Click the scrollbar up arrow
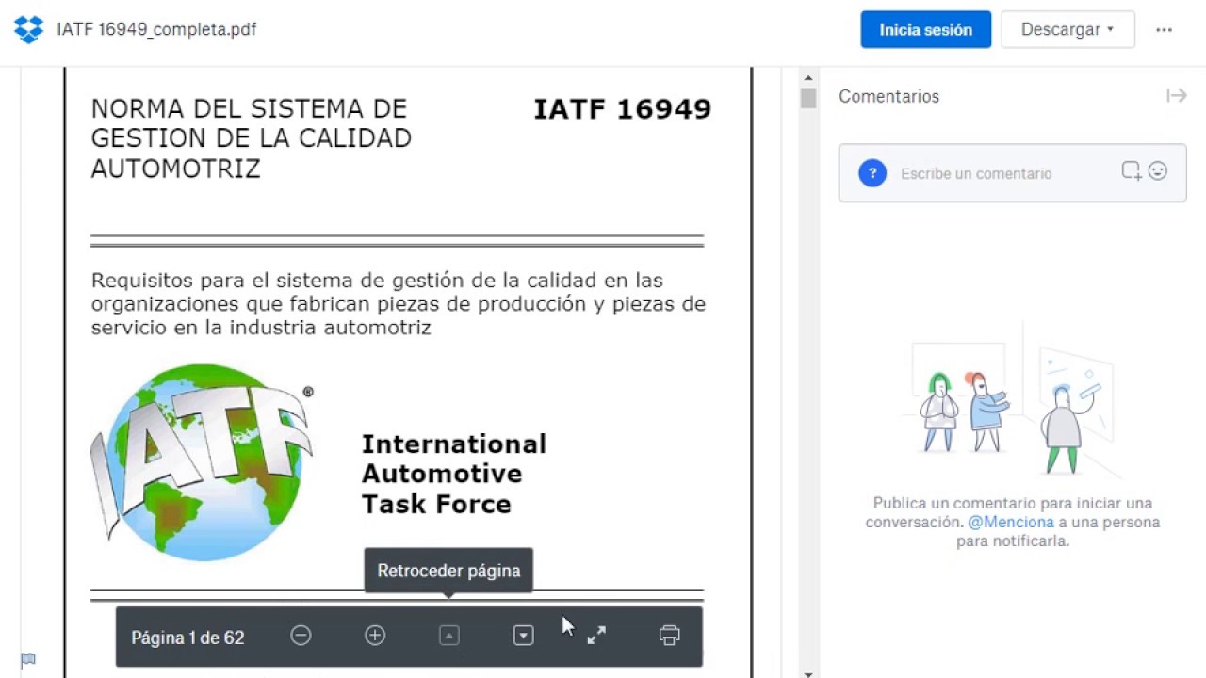The height and width of the screenshot is (678, 1206). pyautogui.click(x=808, y=77)
